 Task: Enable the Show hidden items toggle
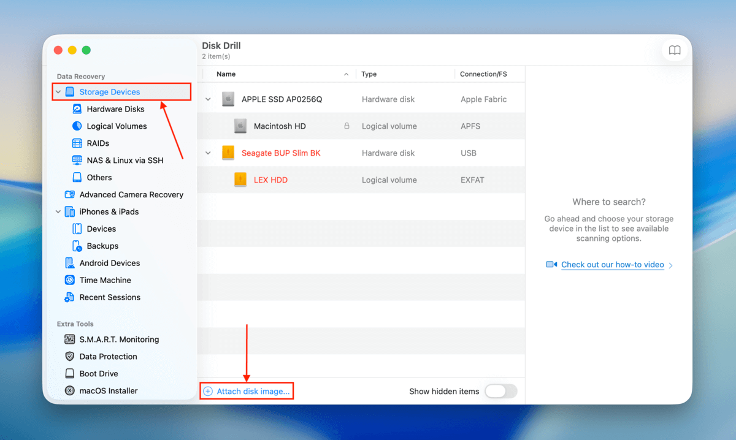(x=501, y=390)
